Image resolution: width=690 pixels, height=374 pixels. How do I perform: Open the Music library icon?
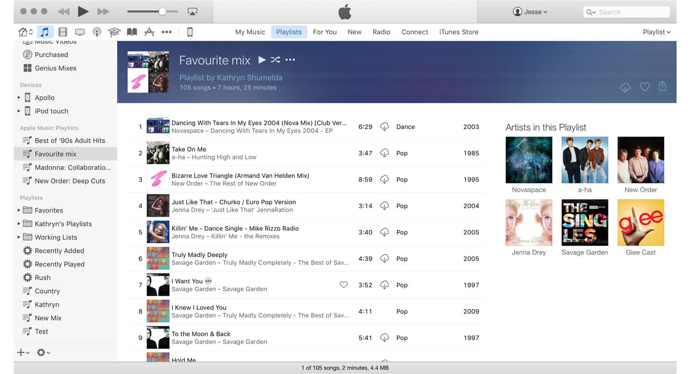pyautogui.click(x=45, y=32)
